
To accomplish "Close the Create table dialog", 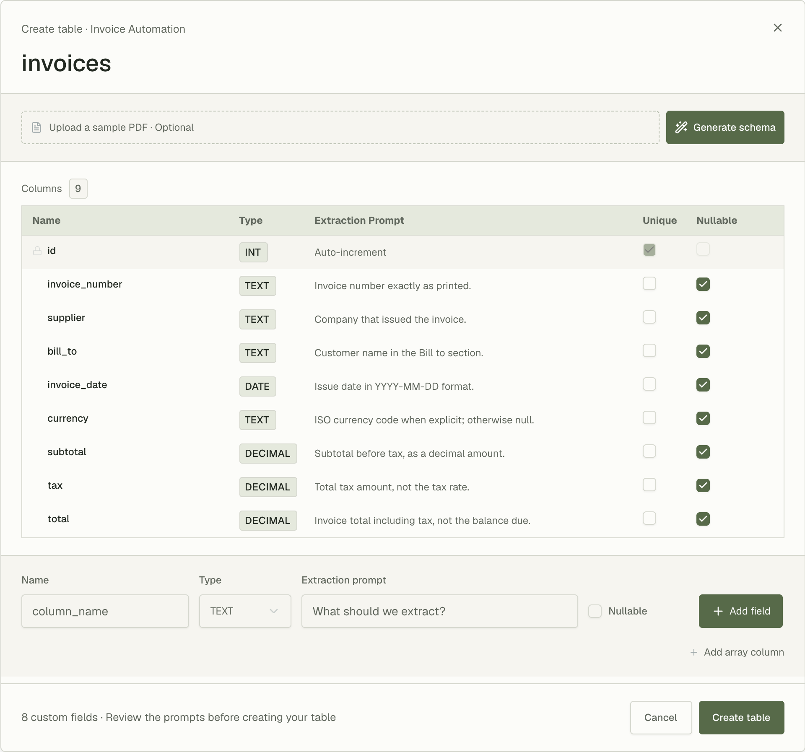I will click(777, 28).
